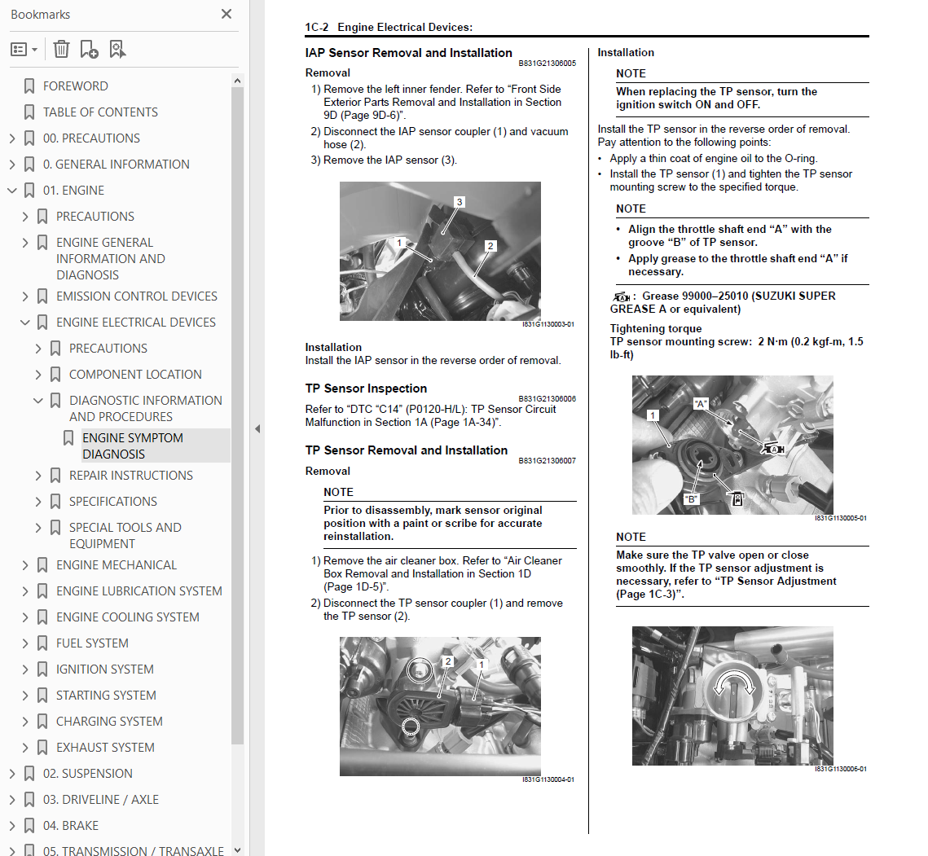Image resolution: width=928 pixels, height=856 pixels.
Task: Click the bookmark icon beside TABLE OF CONTENTS
Action: tap(29, 112)
